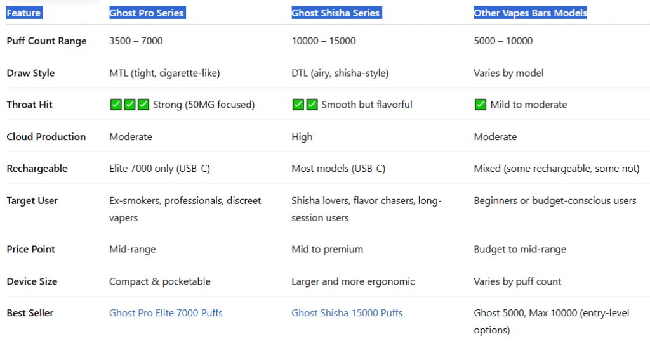Screen dimensions: 650x341
Task: Click the Elite 7000 only (USB-C) cell
Action: pyautogui.click(x=159, y=169)
